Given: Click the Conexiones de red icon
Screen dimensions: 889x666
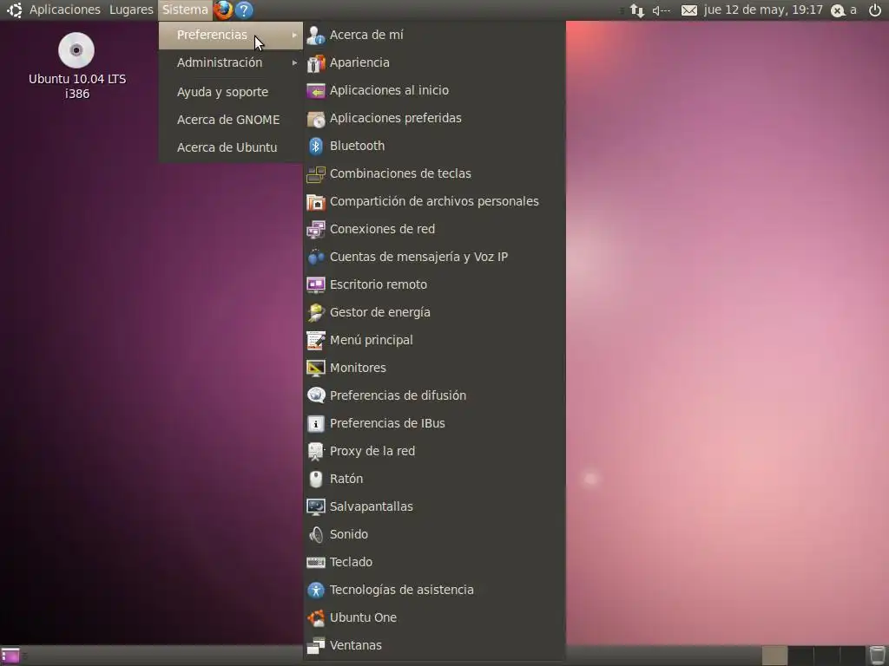Looking at the screenshot, I should pyautogui.click(x=316, y=229).
